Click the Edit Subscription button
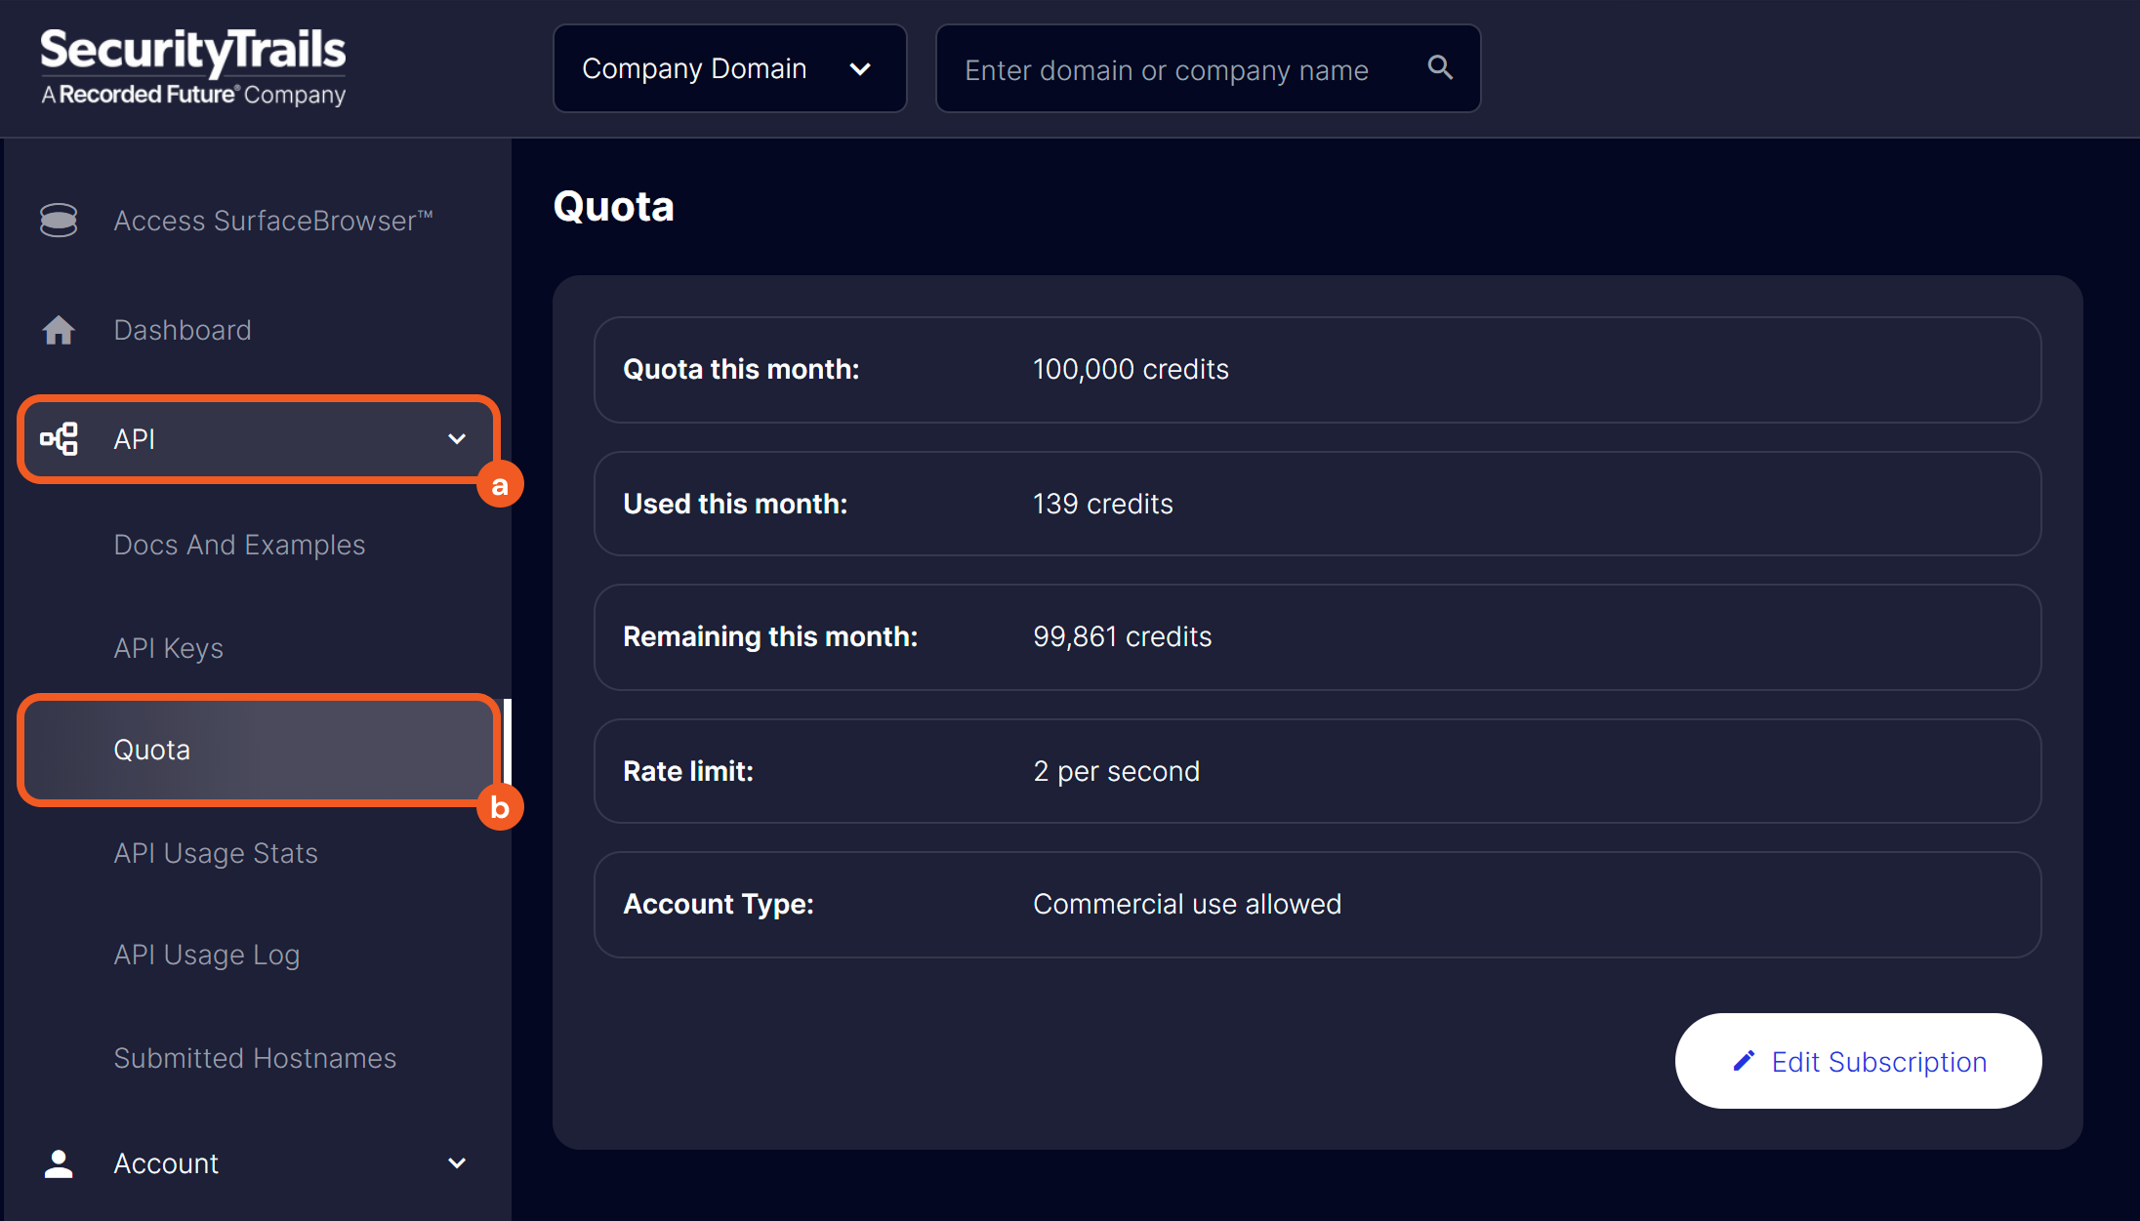Viewport: 2140px width, 1221px height. tap(1858, 1061)
